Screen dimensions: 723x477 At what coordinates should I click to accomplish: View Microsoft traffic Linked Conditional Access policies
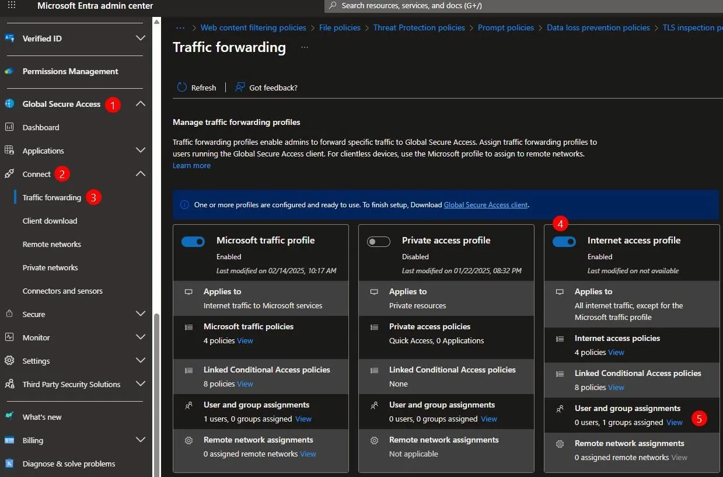245,384
